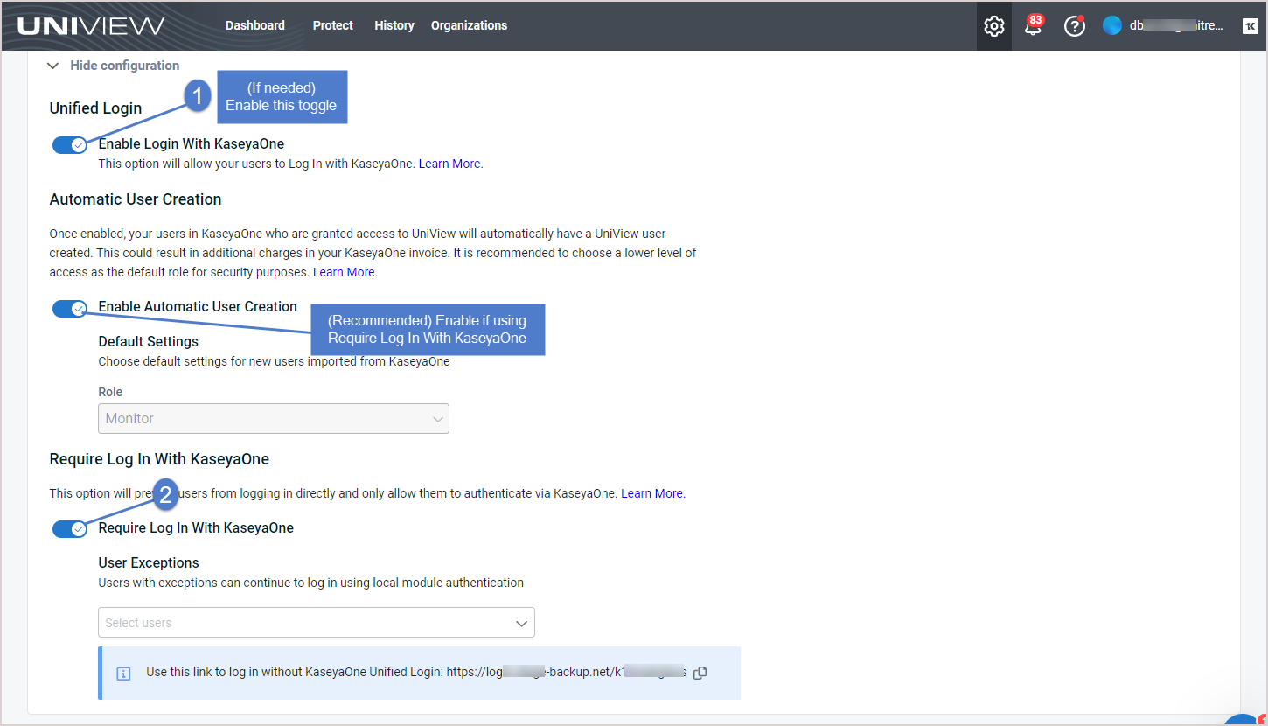Open the Role dropdown showing Monitor
1268x726 pixels.
tap(274, 419)
